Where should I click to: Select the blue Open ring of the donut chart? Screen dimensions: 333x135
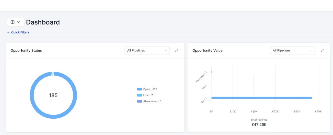coord(32,95)
